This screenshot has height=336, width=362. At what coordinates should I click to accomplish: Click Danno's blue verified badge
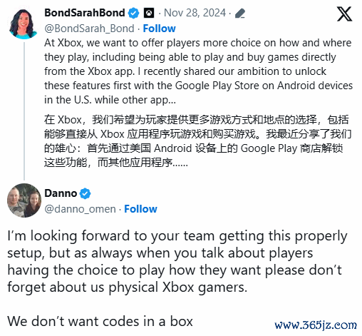[86, 193]
